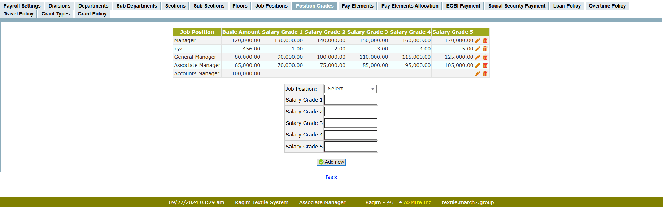Open the Job Position select dropdown
Image resolution: width=663 pixels, height=207 pixels.
350,89
